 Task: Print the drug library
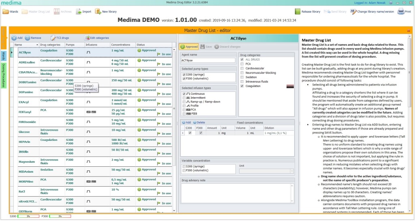[x=404, y=12]
